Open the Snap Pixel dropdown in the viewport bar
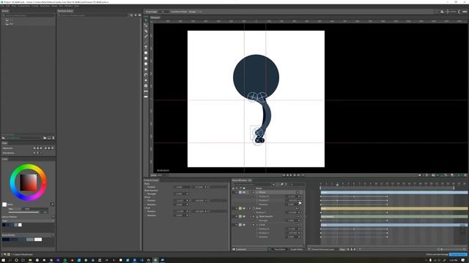The image size is (469, 263). [163, 12]
